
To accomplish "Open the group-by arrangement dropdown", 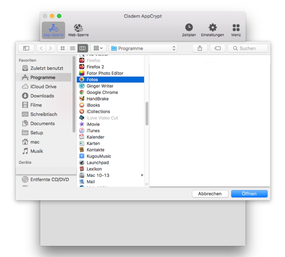I will pyautogui.click(x=98, y=48).
